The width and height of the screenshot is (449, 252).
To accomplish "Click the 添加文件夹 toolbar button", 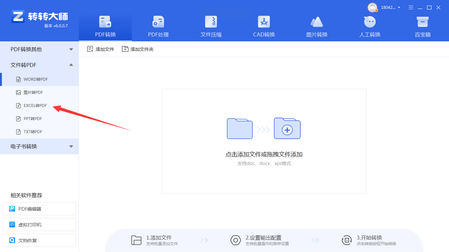I will tap(138, 49).
